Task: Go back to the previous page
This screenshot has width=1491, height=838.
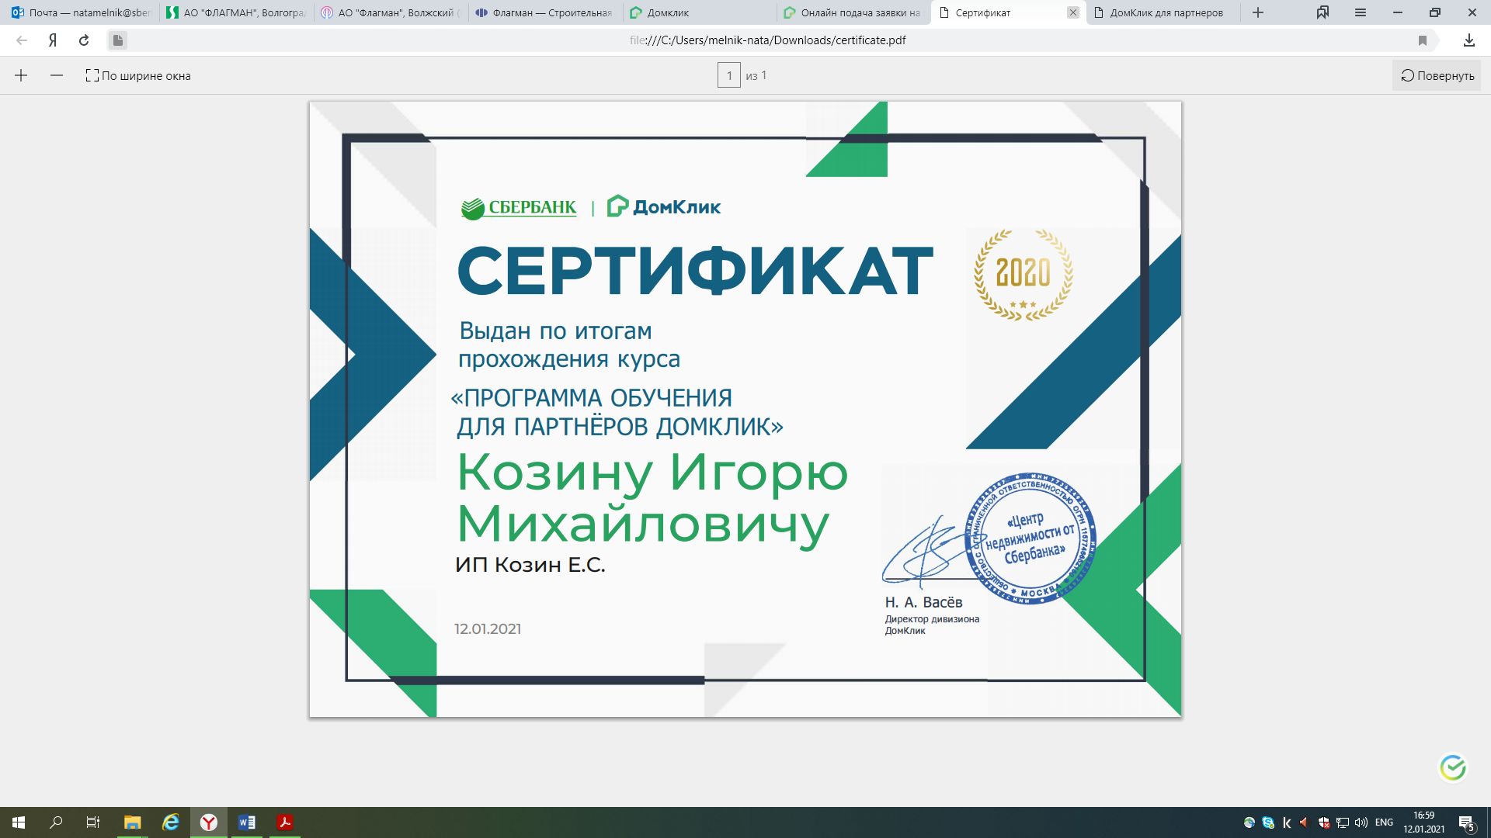Action: tap(22, 40)
